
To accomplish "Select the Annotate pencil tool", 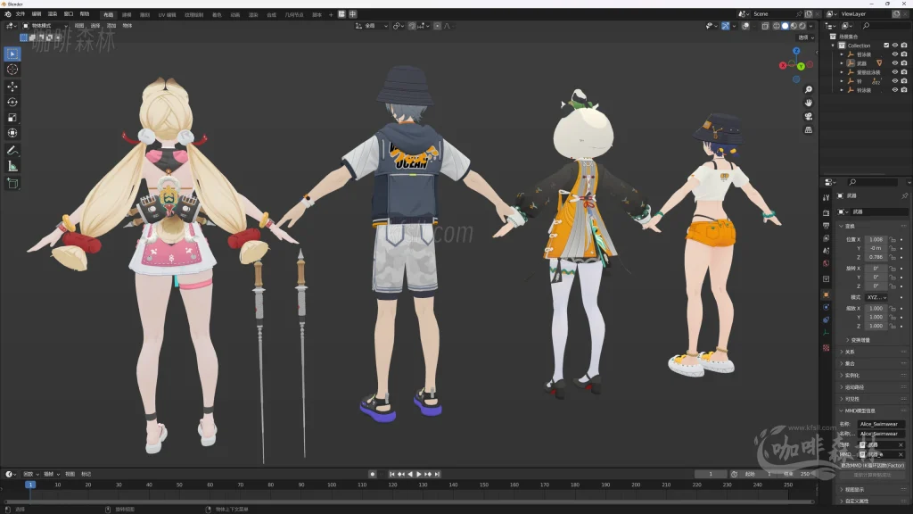I will (12, 150).
